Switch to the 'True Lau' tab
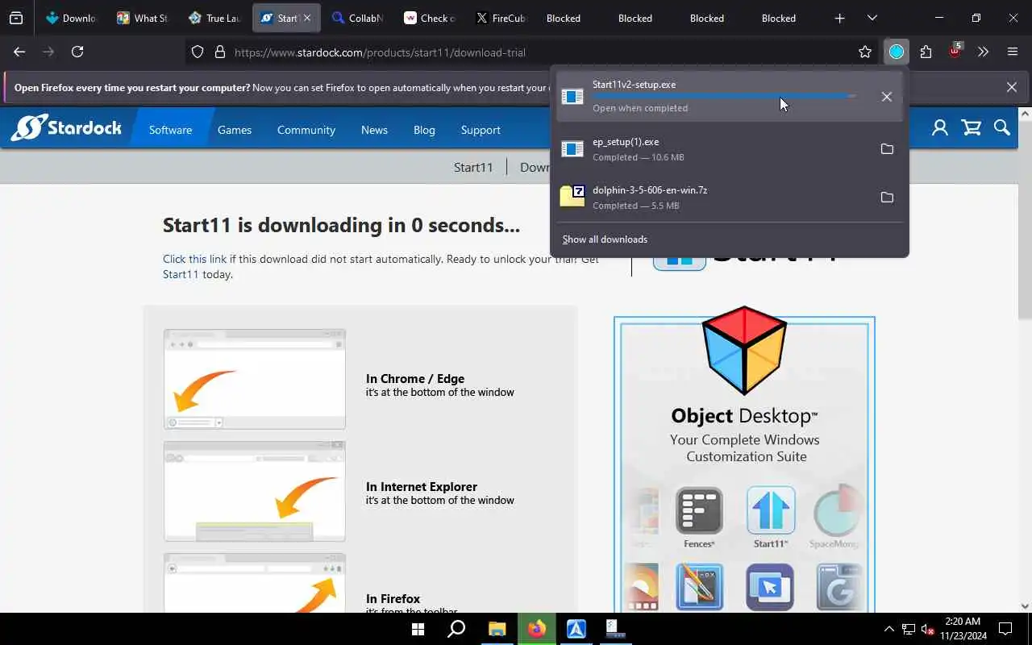Viewport: 1032px width, 645px height. pos(215,18)
